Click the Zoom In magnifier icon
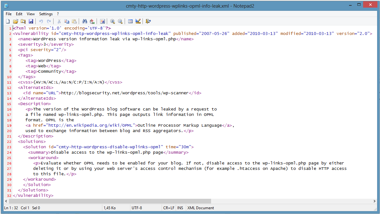The height and width of the screenshot is (214, 380). tap(113, 21)
